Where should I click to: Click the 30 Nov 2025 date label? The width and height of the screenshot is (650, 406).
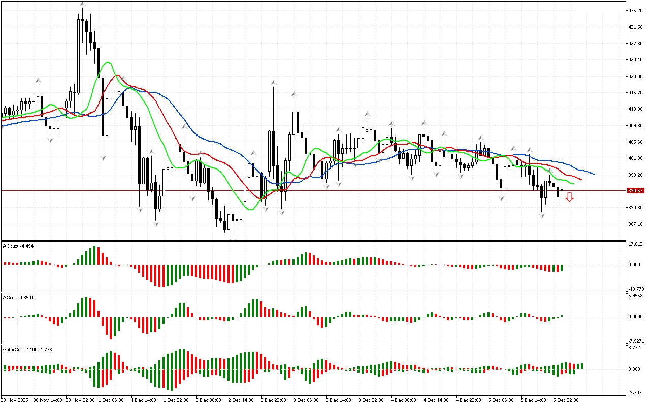coord(14,400)
